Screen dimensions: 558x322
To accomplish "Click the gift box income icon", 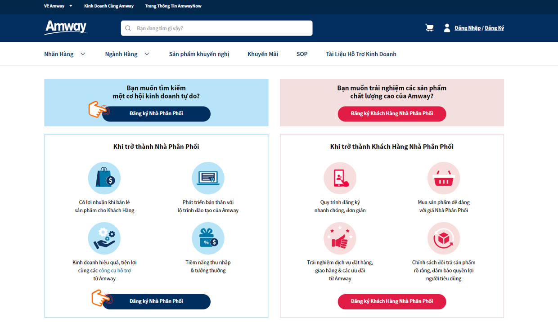I will (208, 238).
